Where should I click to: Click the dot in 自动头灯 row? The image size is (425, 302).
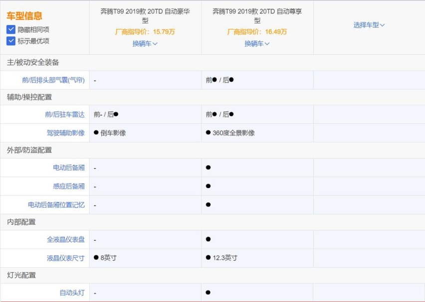pos(208,292)
